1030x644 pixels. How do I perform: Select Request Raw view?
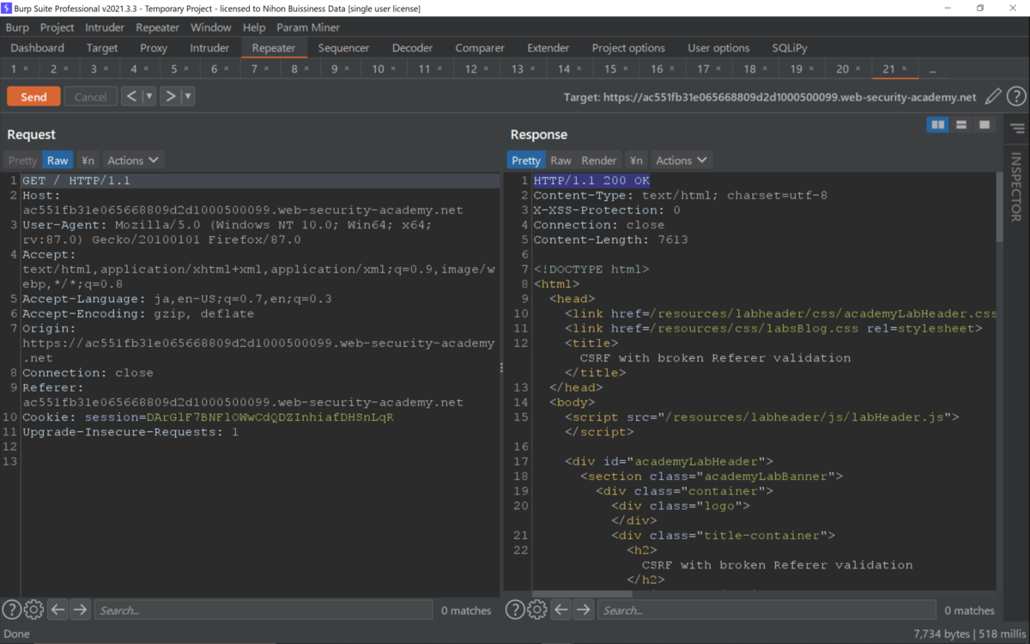(x=58, y=160)
